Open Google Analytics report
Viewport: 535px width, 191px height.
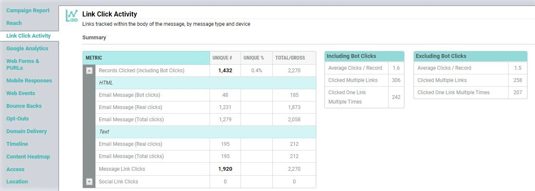[27, 49]
